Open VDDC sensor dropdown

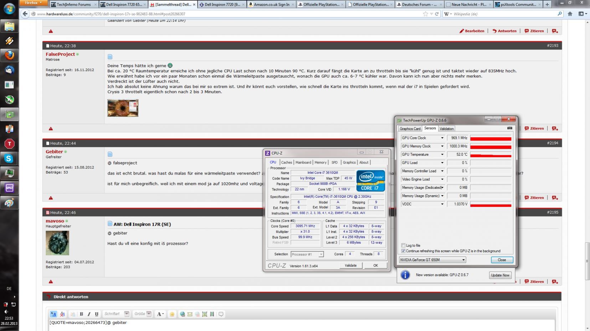point(442,204)
